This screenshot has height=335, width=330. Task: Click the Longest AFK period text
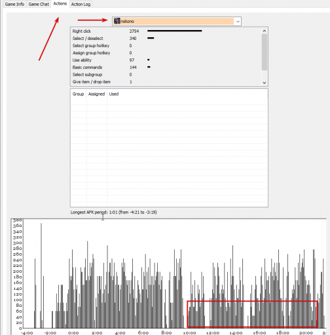click(113, 212)
